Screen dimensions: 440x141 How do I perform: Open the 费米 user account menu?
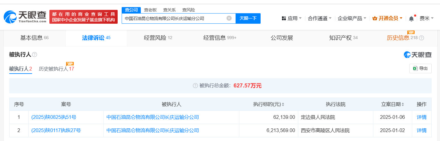pos(427,18)
